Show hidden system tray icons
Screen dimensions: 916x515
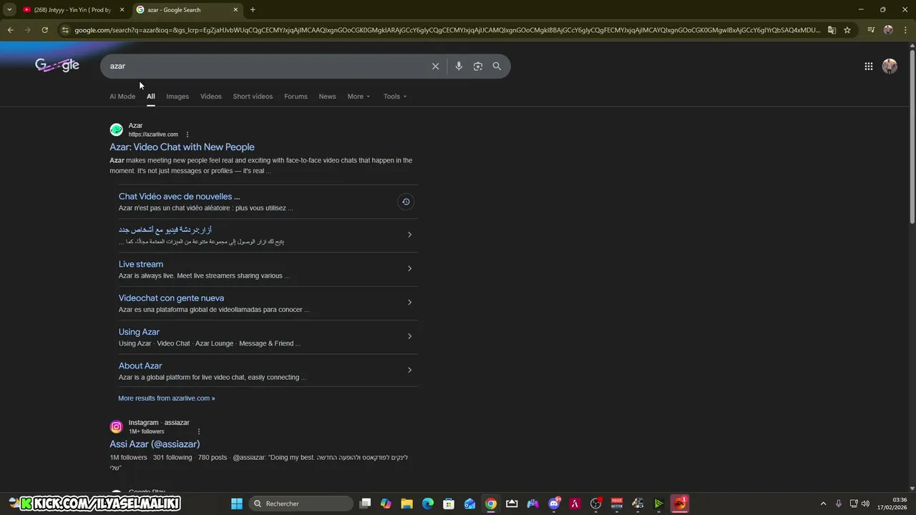pos(823,504)
